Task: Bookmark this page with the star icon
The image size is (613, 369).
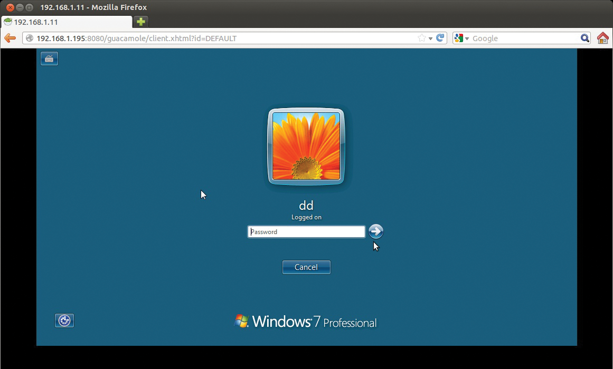Action: point(421,38)
